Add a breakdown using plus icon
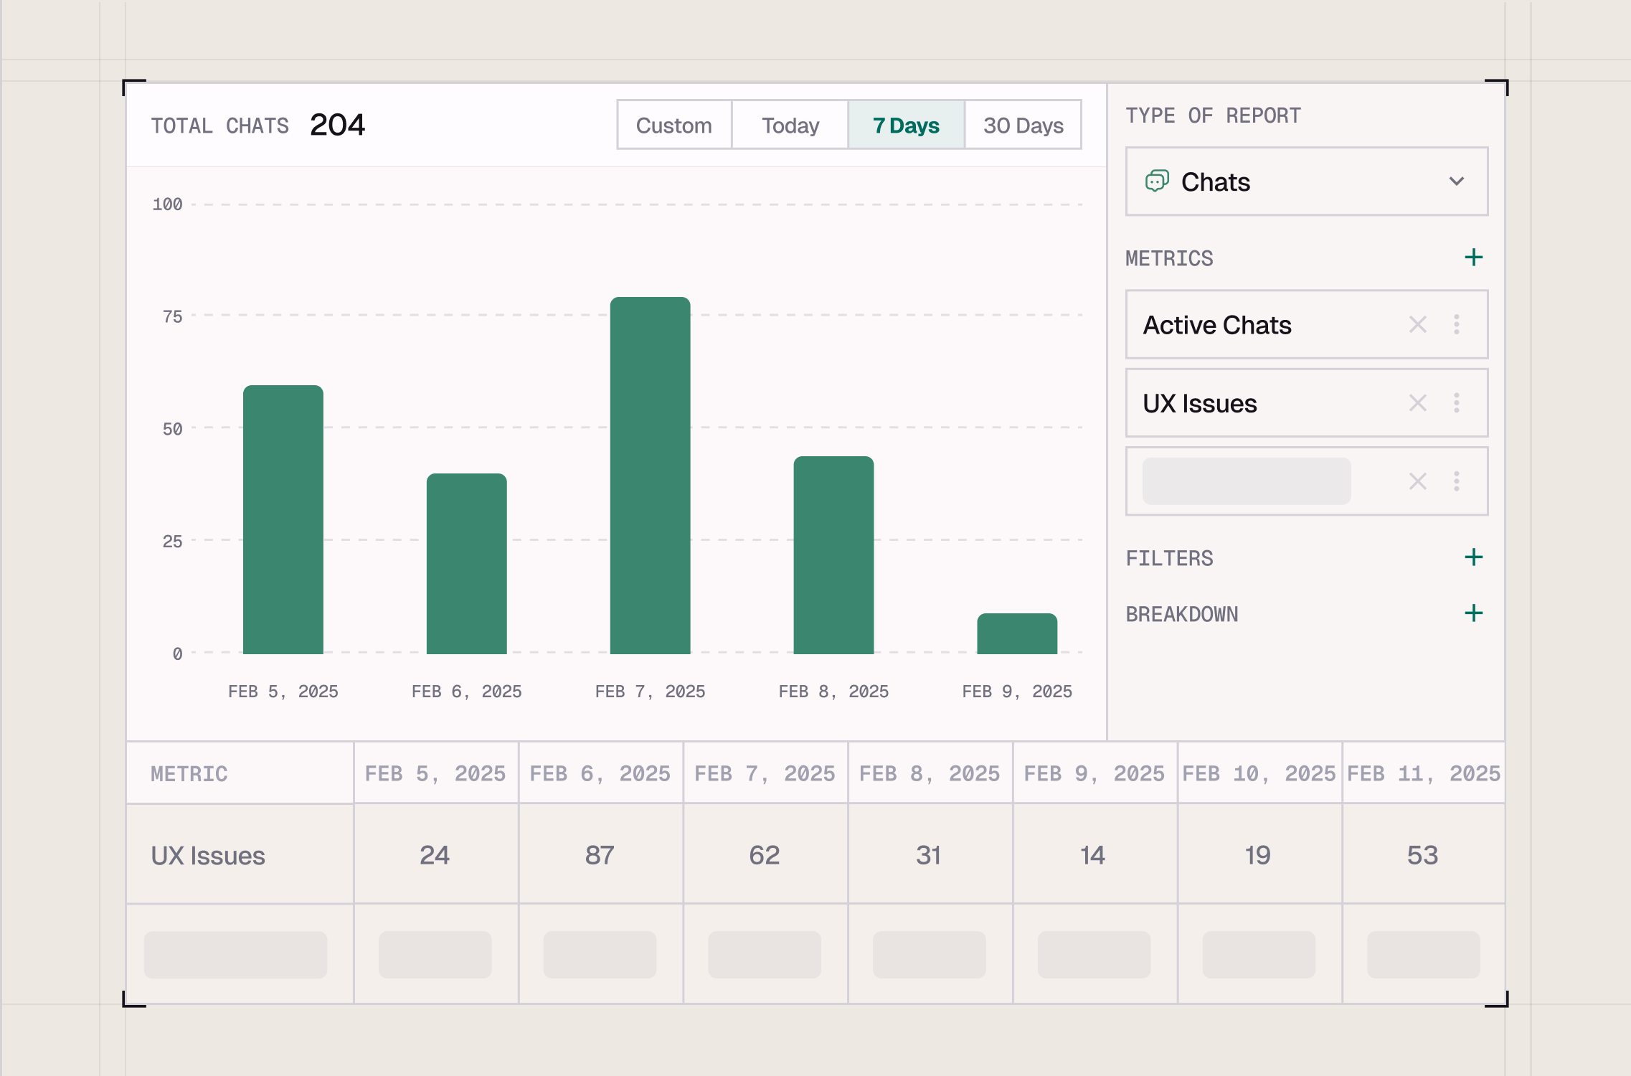The height and width of the screenshot is (1076, 1631). click(1473, 613)
